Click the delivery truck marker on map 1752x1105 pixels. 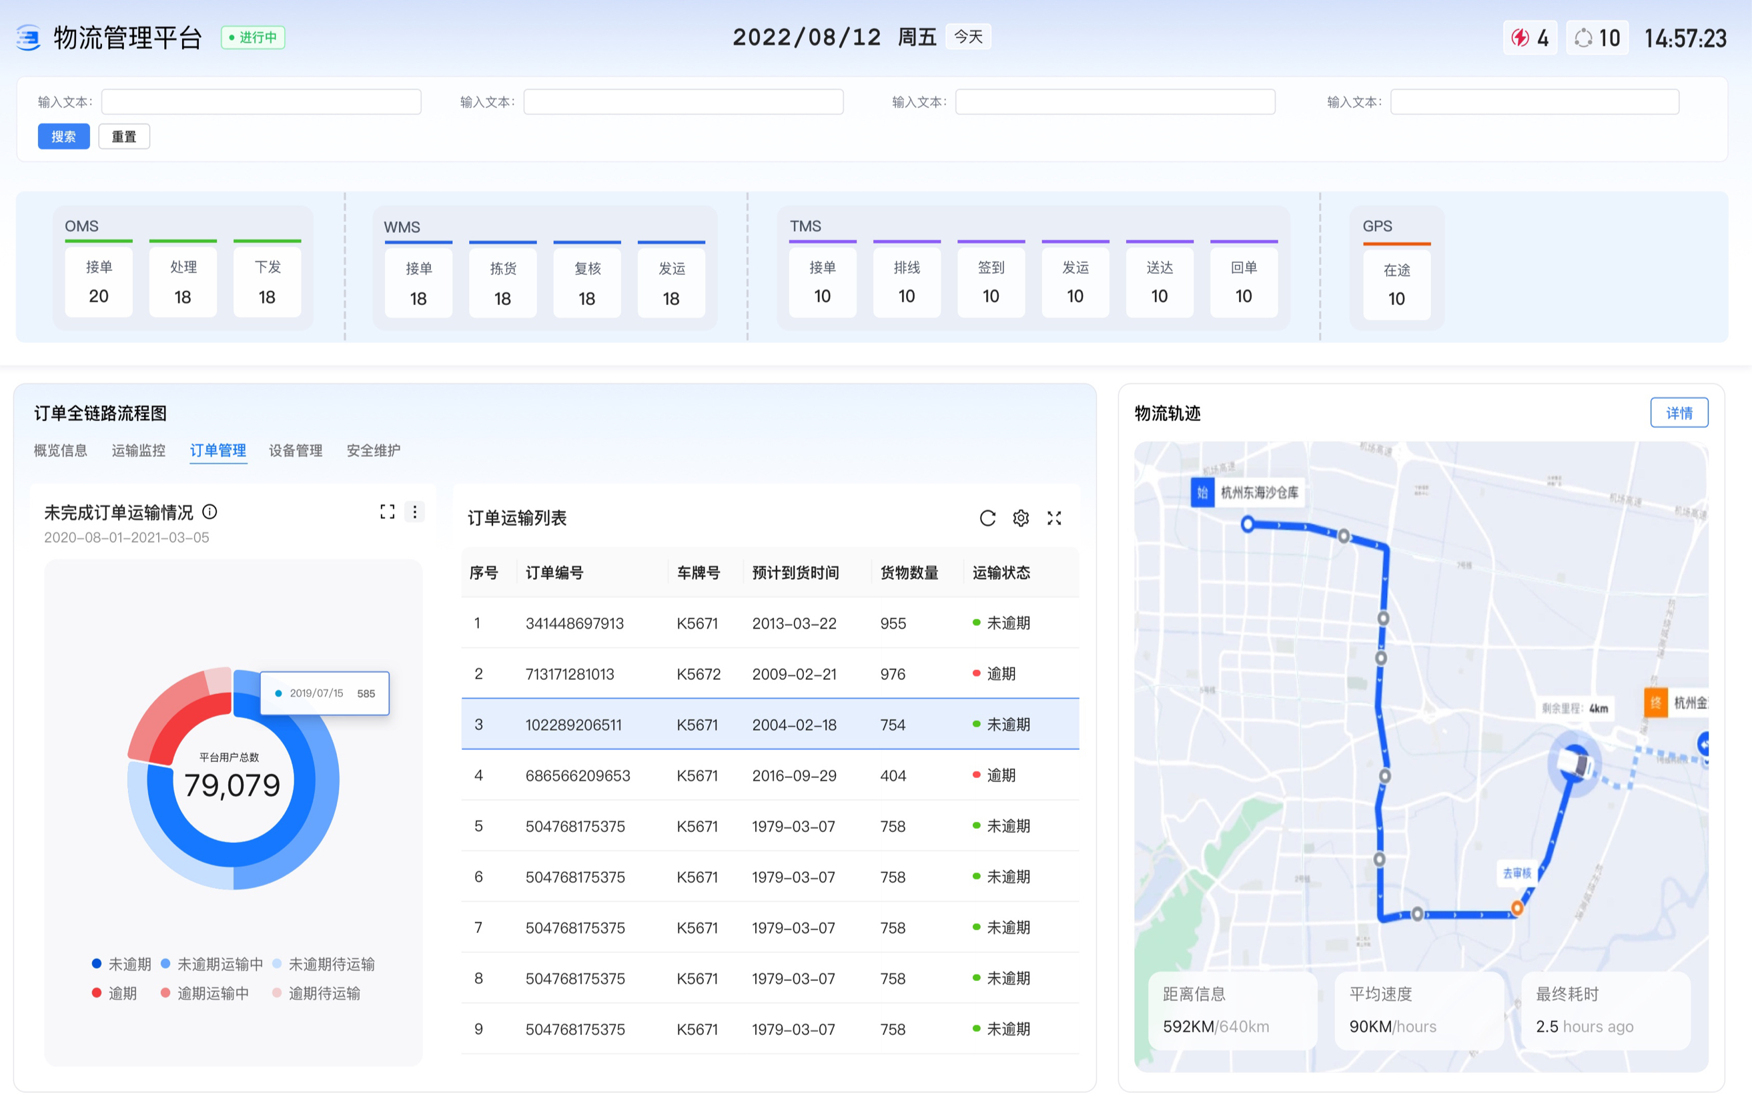click(1576, 765)
